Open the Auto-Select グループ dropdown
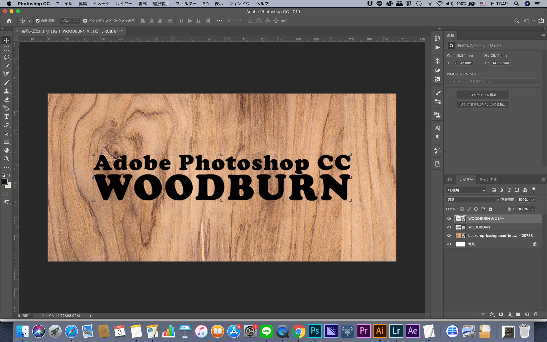Screen dimensions: 547x342 coord(70,21)
